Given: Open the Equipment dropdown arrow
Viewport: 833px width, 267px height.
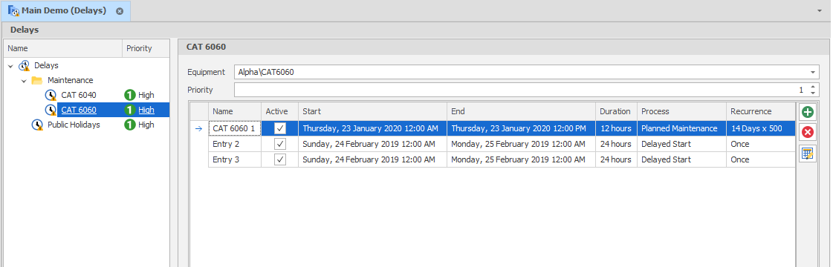Looking at the screenshot, I should (x=813, y=72).
